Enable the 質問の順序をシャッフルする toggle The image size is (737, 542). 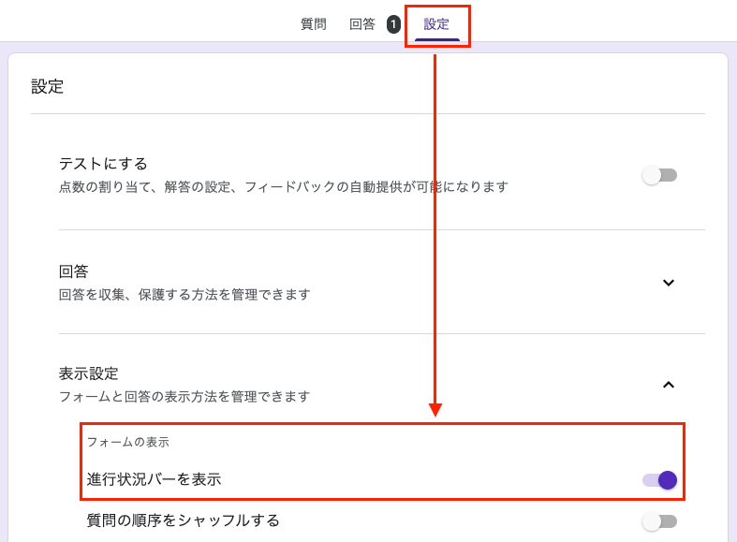659,521
